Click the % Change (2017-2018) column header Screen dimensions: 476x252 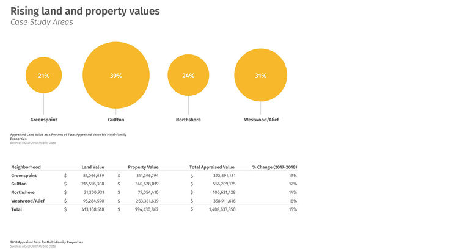[274, 167]
